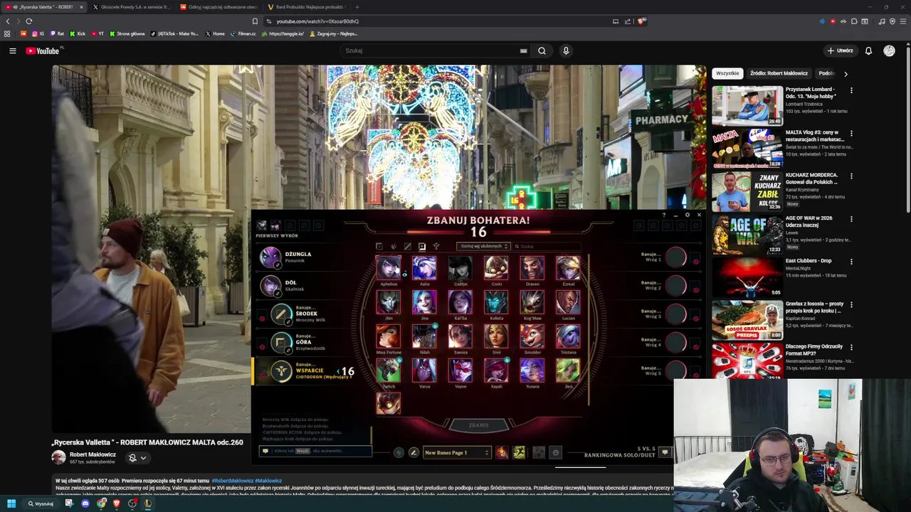Open Robert Makłowicz channel name link
Viewport: 911px width, 512px height.
point(93,454)
